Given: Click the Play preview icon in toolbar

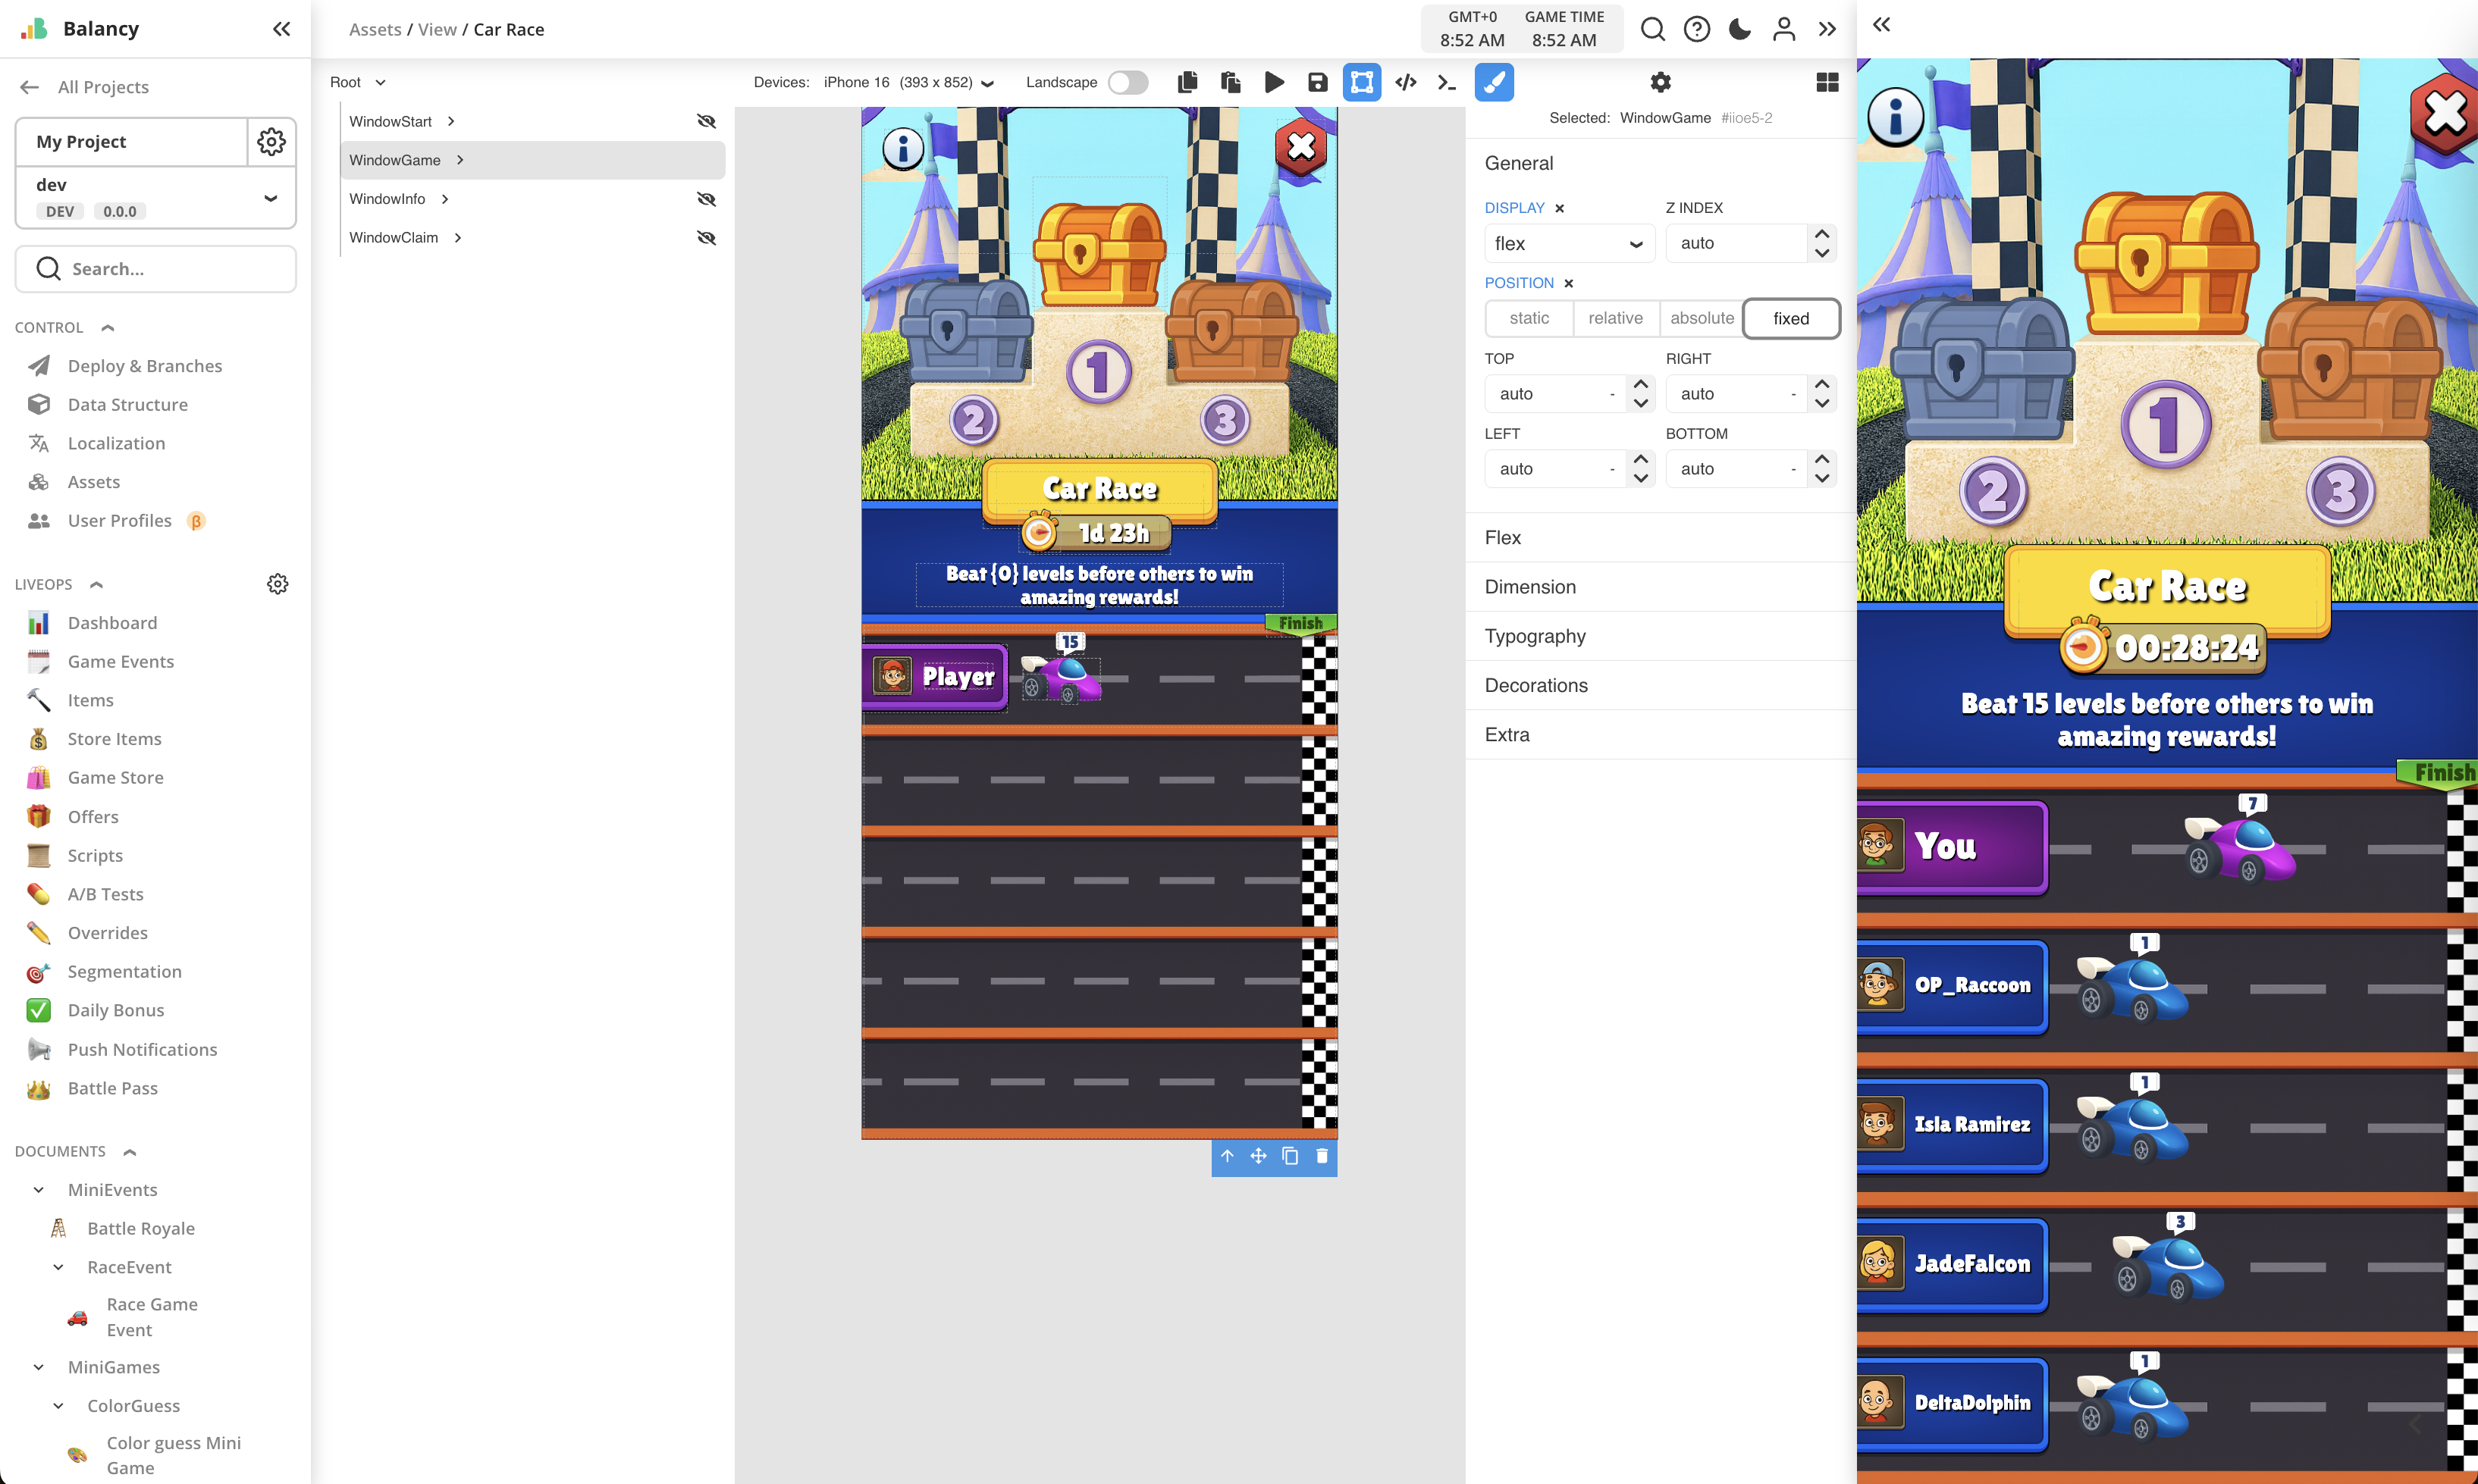Looking at the screenshot, I should pos(1274,82).
